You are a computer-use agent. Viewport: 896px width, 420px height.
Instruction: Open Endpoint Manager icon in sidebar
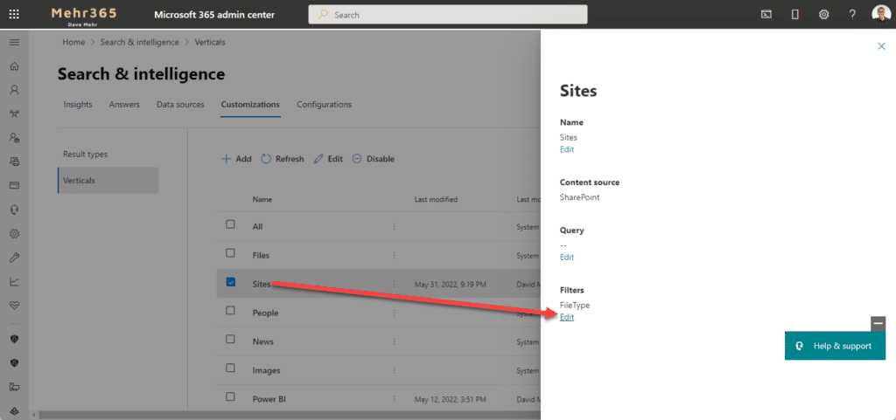pyautogui.click(x=14, y=387)
